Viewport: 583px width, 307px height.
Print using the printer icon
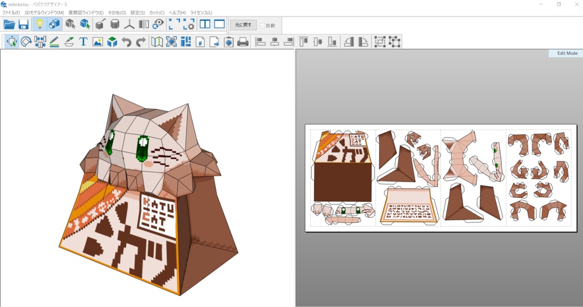[243, 42]
